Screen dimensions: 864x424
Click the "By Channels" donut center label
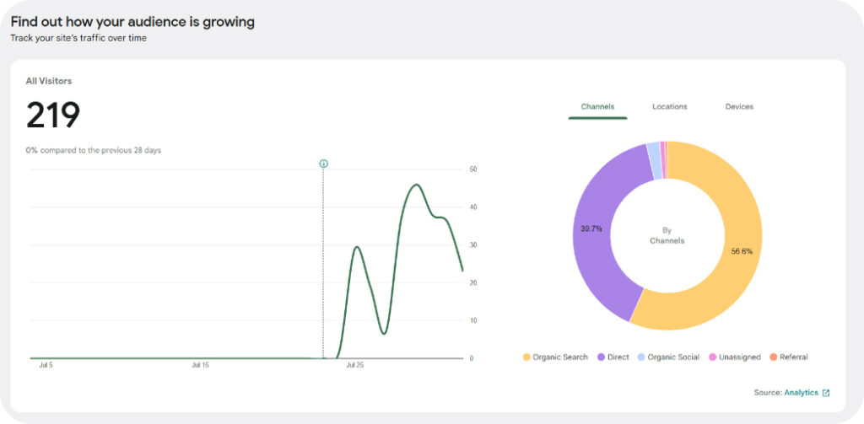[x=667, y=235]
